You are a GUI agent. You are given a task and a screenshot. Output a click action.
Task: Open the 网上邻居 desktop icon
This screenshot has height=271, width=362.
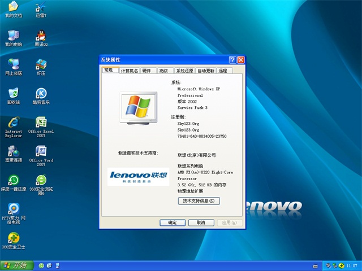click(14, 67)
